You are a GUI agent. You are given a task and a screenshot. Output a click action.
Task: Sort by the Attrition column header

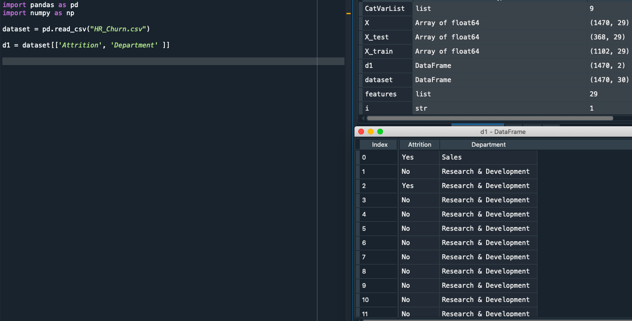(420, 144)
